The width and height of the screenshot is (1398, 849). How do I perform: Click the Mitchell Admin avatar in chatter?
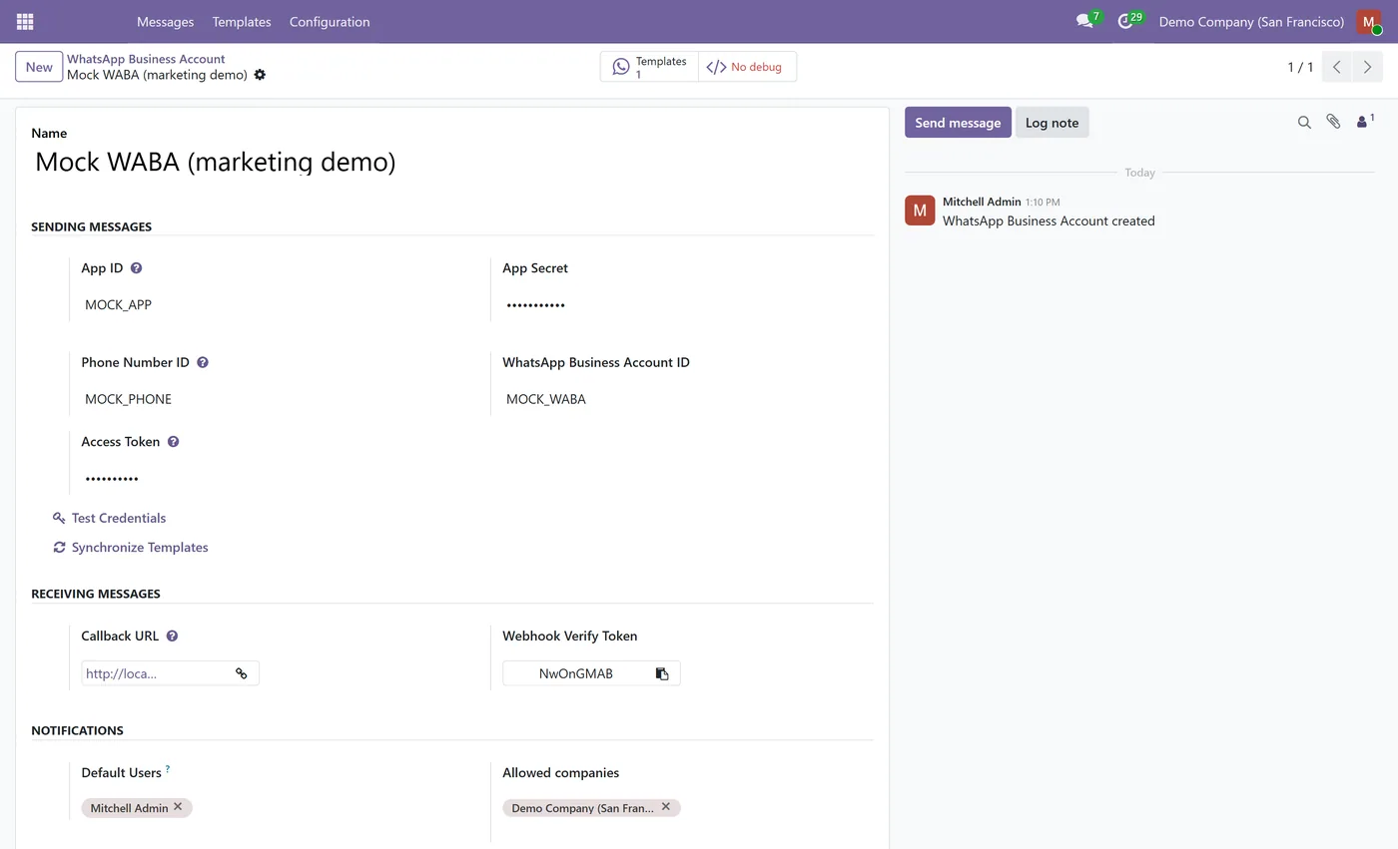[920, 211]
